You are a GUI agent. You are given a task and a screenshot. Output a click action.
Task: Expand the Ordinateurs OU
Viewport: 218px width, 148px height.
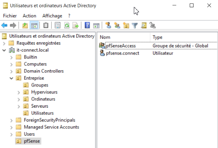click(x=19, y=99)
